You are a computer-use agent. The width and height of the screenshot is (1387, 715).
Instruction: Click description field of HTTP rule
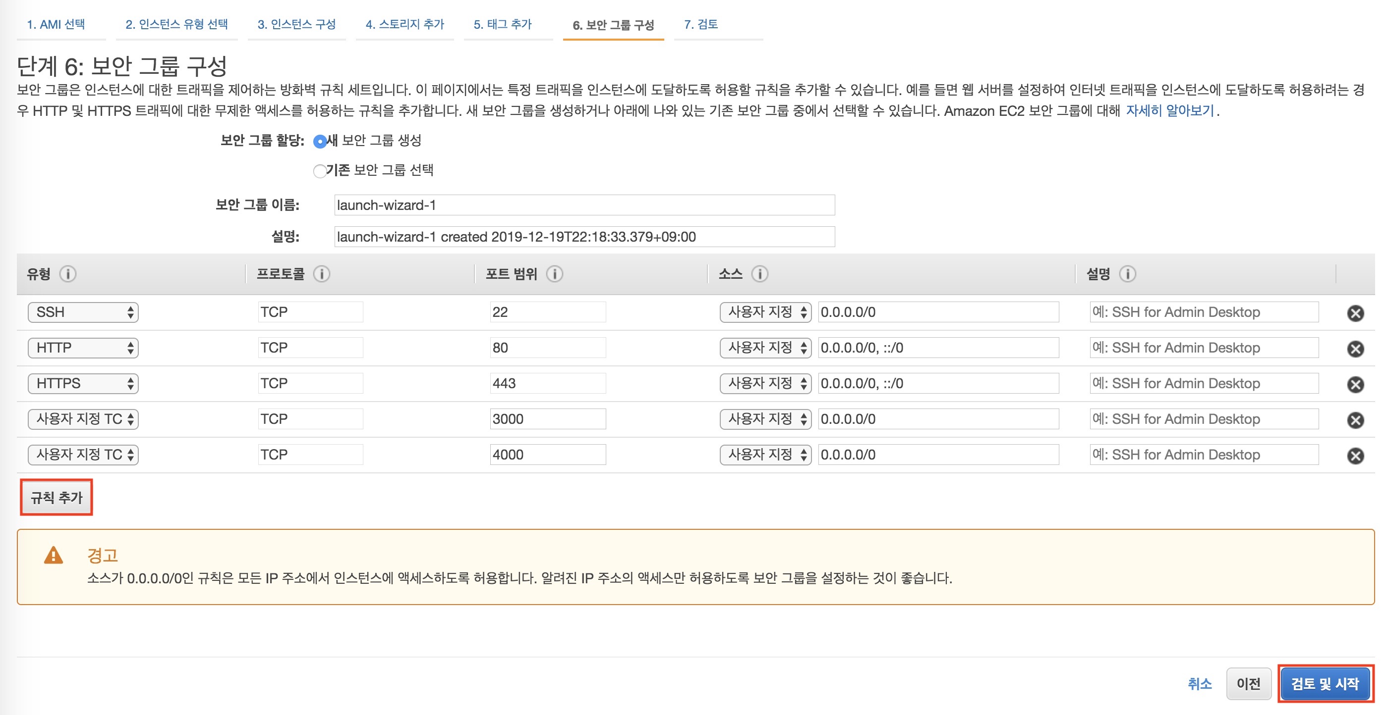[1205, 348]
